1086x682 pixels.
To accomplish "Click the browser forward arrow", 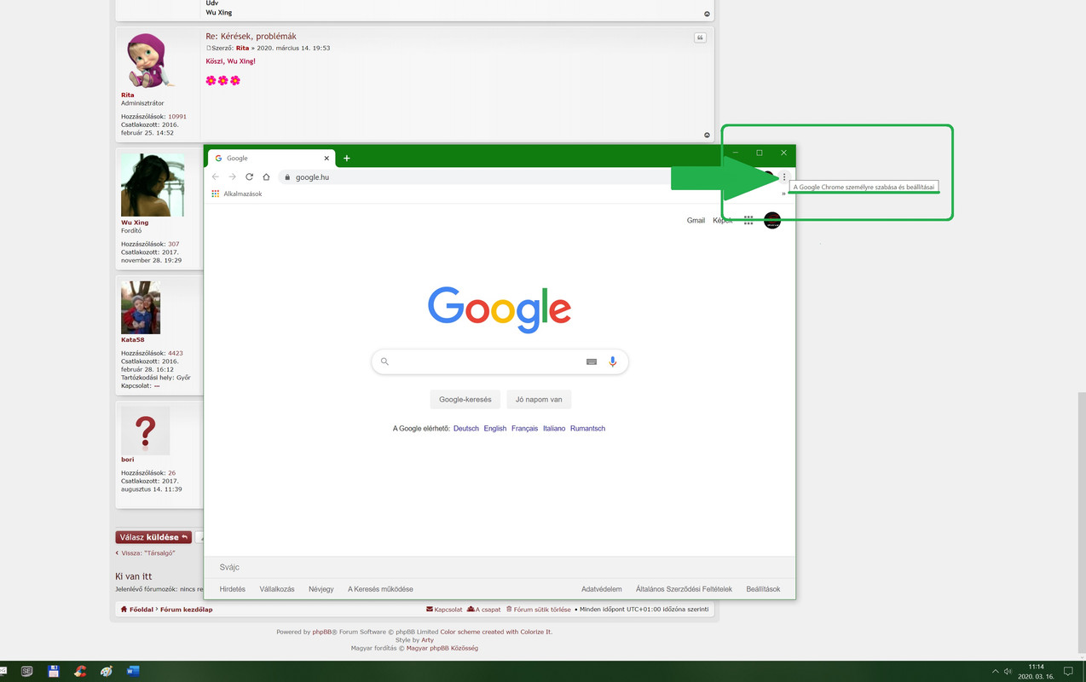I will pyautogui.click(x=232, y=177).
